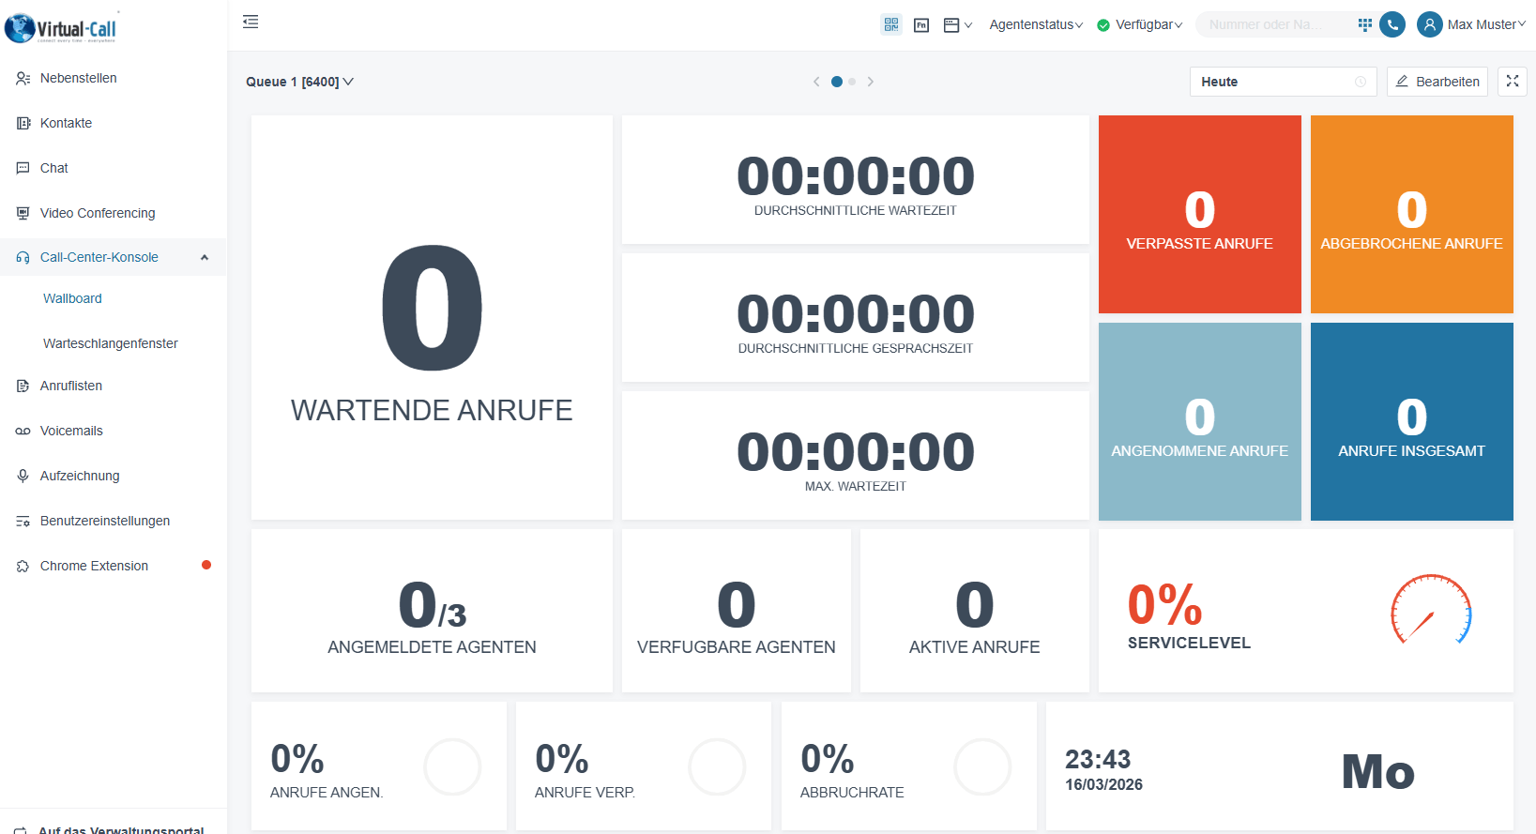Click the Bearbeiten edit button
The width and height of the screenshot is (1536, 834).
tap(1437, 82)
